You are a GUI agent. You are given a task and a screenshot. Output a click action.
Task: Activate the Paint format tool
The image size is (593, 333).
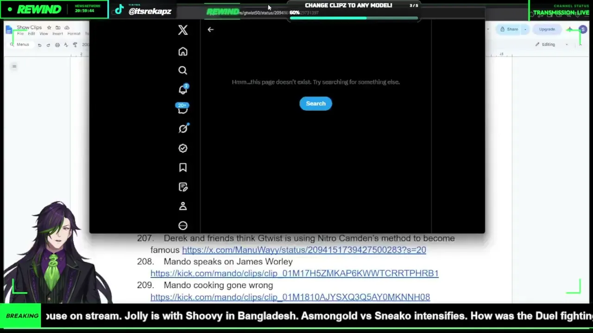pos(75,45)
